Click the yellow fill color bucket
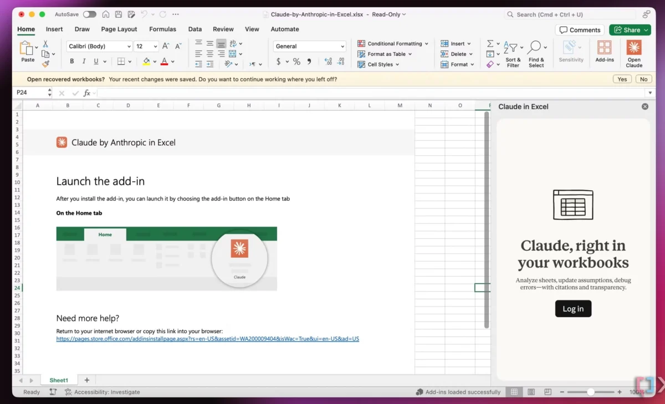This screenshot has height=404, width=665. point(146,62)
